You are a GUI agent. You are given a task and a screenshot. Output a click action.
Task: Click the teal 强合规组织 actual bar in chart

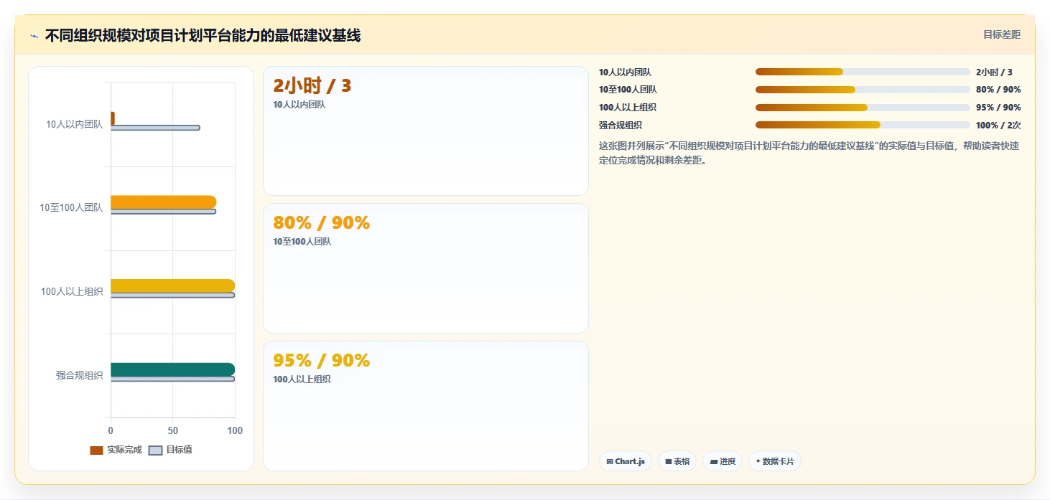(172, 369)
